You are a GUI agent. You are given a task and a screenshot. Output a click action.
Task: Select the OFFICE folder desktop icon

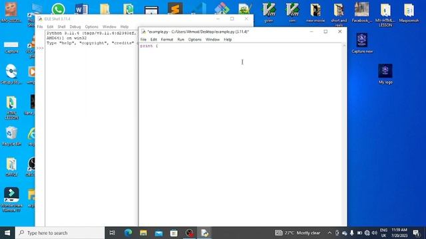click(x=11, y=167)
